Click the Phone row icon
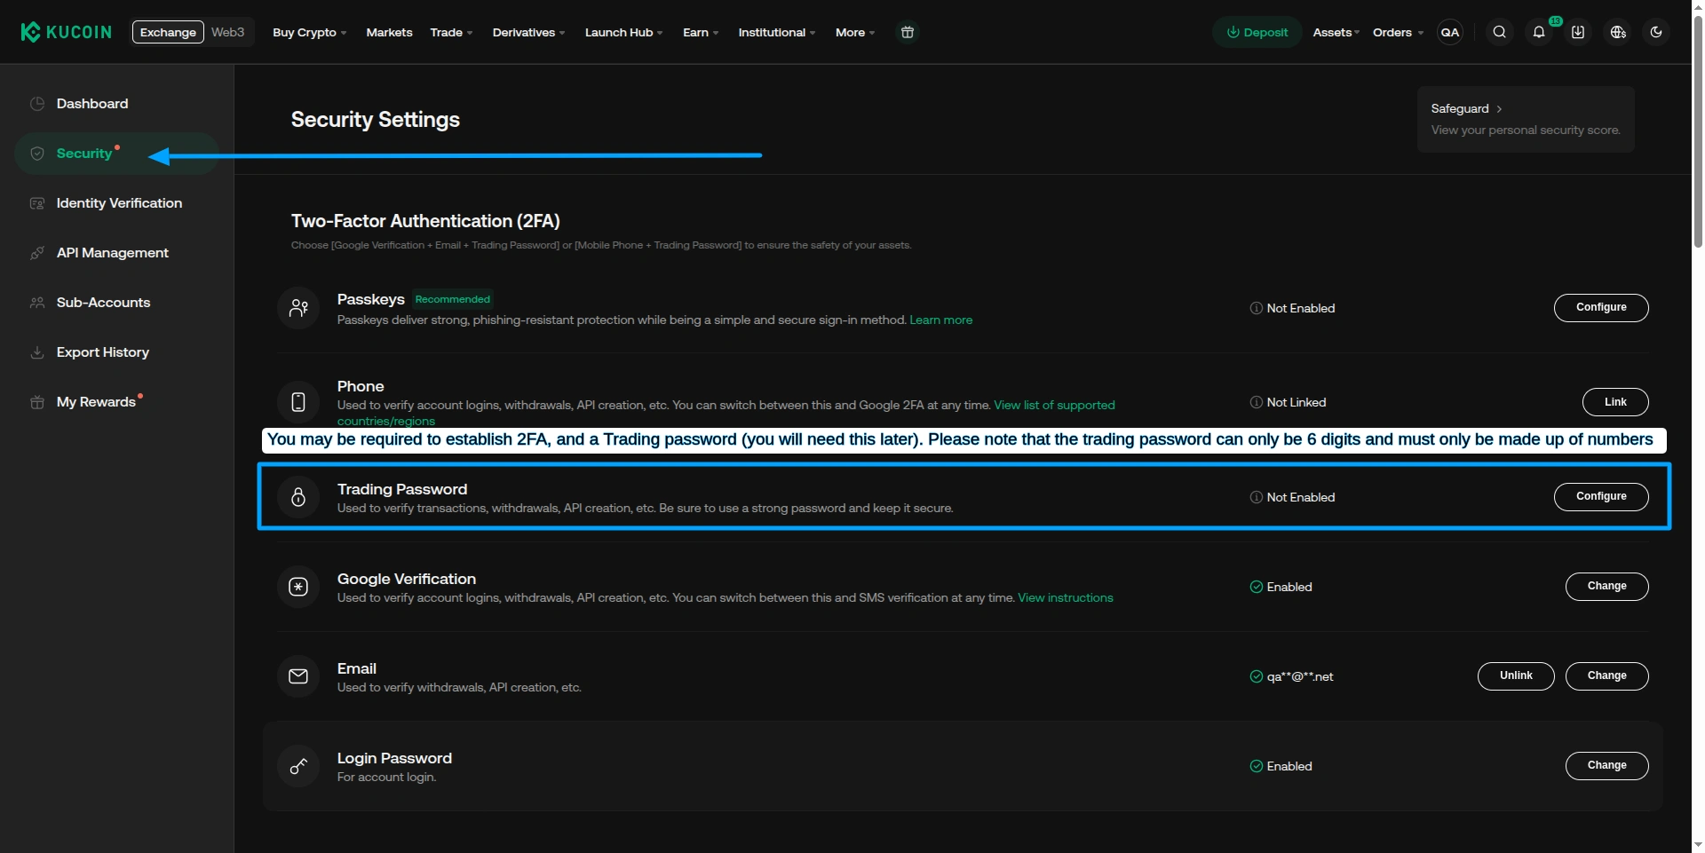The height and width of the screenshot is (853, 1705). pyautogui.click(x=298, y=402)
